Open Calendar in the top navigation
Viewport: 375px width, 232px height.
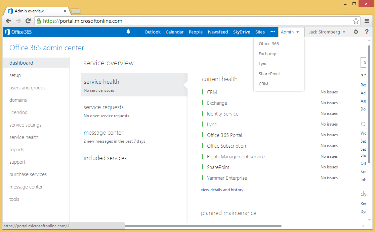(x=175, y=32)
